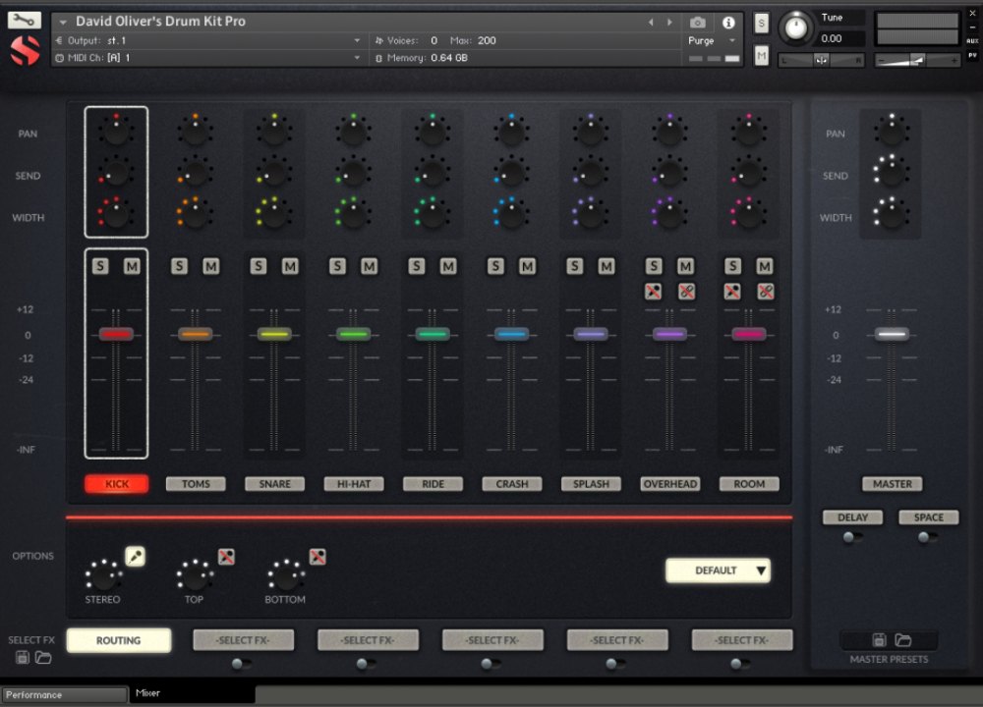The width and height of the screenshot is (983, 707).
Task: Solo the Kick channel
Action: click(x=102, y=265)
